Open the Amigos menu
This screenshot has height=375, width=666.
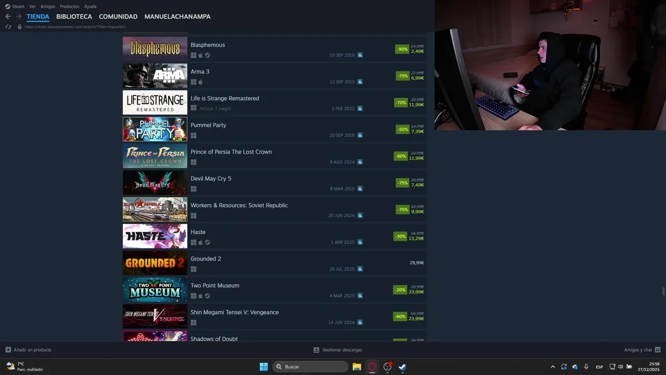(x=48, y=6)
